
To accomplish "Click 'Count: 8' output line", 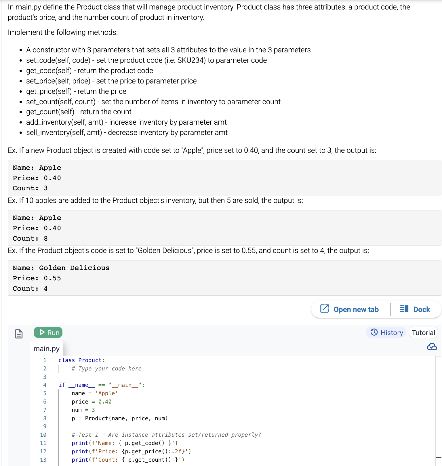I will click(x=30, y=238).
